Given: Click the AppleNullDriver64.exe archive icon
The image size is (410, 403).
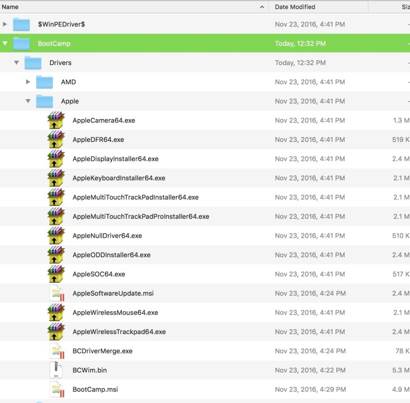Looking at the screenshot, I should tap(56, 235).
